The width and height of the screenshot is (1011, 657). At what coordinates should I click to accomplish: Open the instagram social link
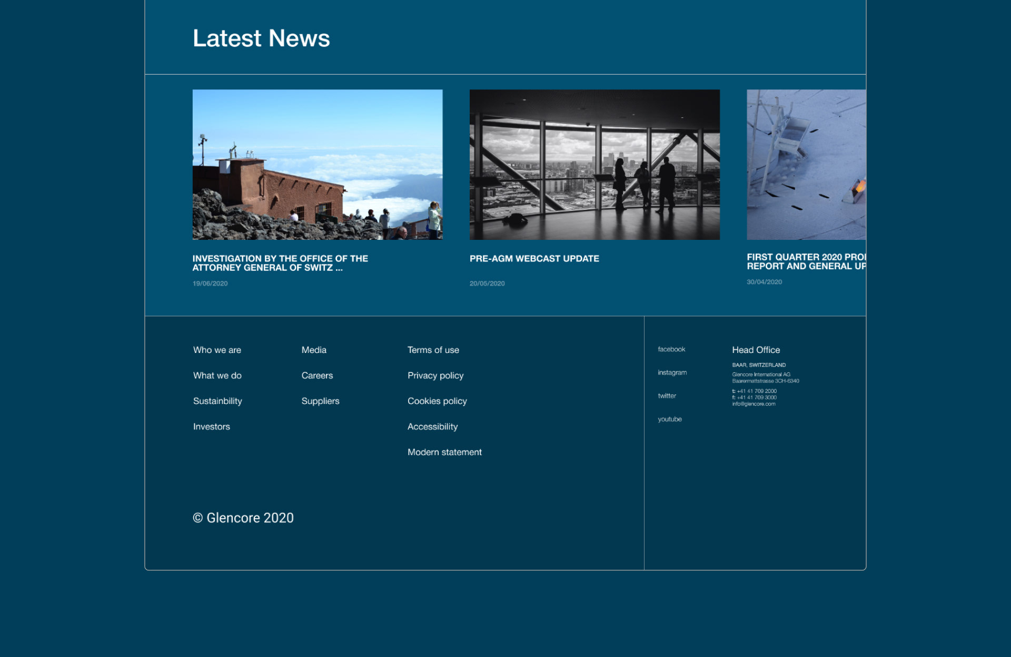pyautogui.click(x=672, y=372)
